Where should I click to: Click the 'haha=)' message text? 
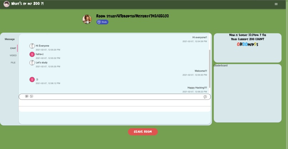[x=40, y=54]
